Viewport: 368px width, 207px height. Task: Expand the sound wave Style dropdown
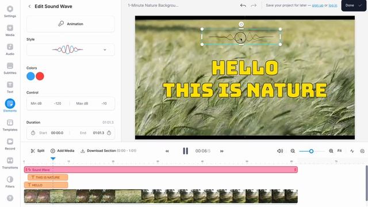coord(70,49)
